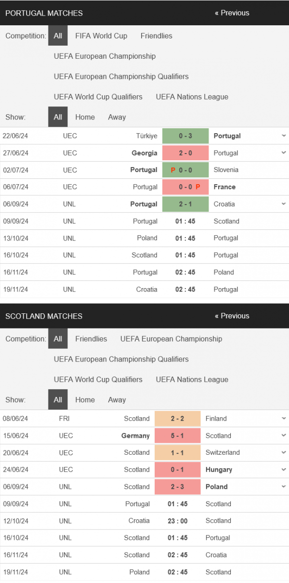Image resolution: width=289 pixels, height=583 pixels.
Task: Filter Portugal matches by FIFA World Cup
Action: coord(101,36)
